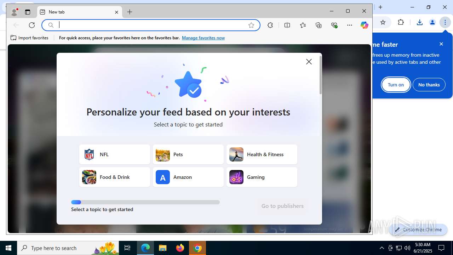Viewport: 453px width, 255px height.
Task: Launch the Copilot icon in Edge
Action: [x=365, y=25]
